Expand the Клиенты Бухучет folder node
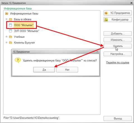This screenshot has width=134, height=123. (6, 43)
